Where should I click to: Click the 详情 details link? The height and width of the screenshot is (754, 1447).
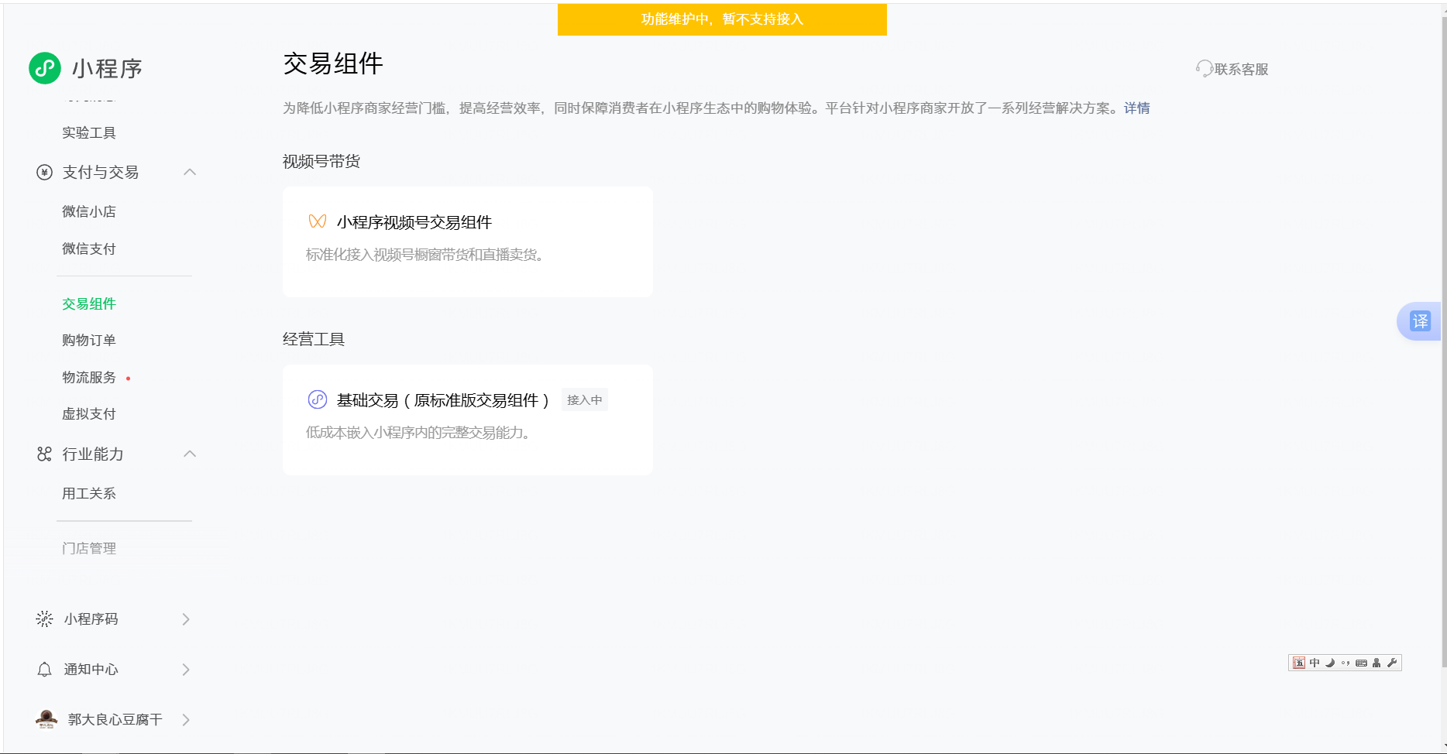1137,108
